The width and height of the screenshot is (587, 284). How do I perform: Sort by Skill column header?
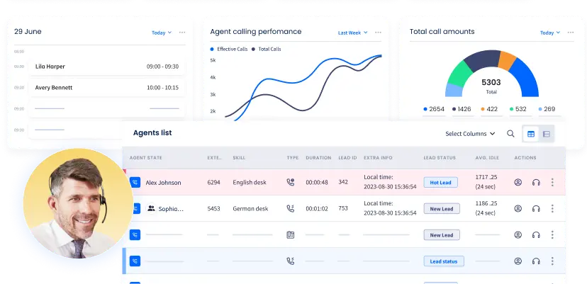pos(239,157)
